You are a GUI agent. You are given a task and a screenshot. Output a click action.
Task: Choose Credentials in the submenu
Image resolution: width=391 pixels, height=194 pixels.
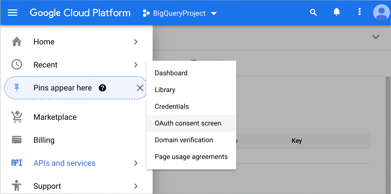(x=172, y=106)
